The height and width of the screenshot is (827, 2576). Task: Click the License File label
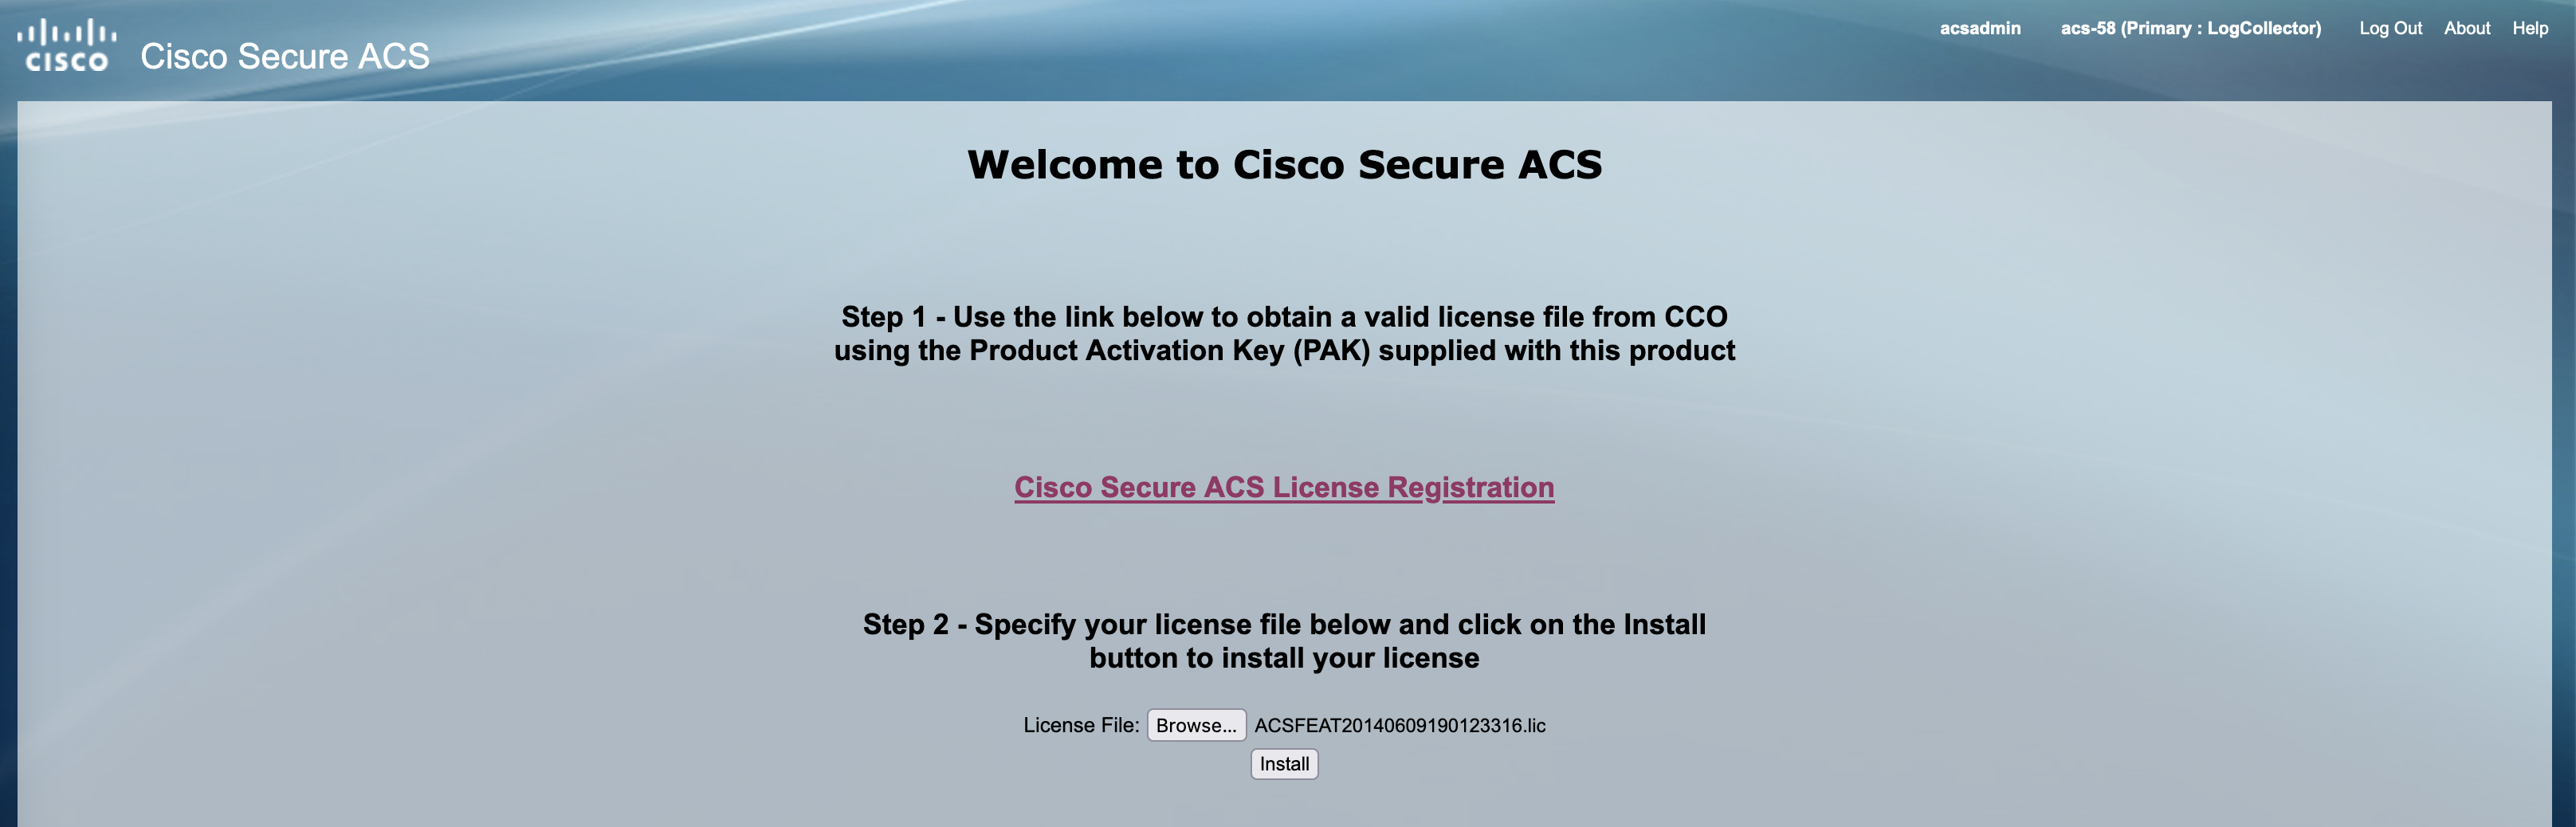(x=1080, y=725)
